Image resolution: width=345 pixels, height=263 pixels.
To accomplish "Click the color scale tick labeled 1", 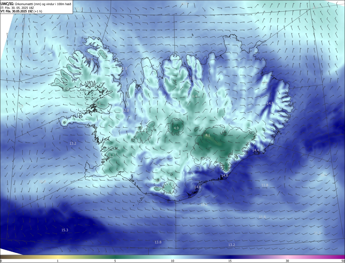I will (58, 261).
